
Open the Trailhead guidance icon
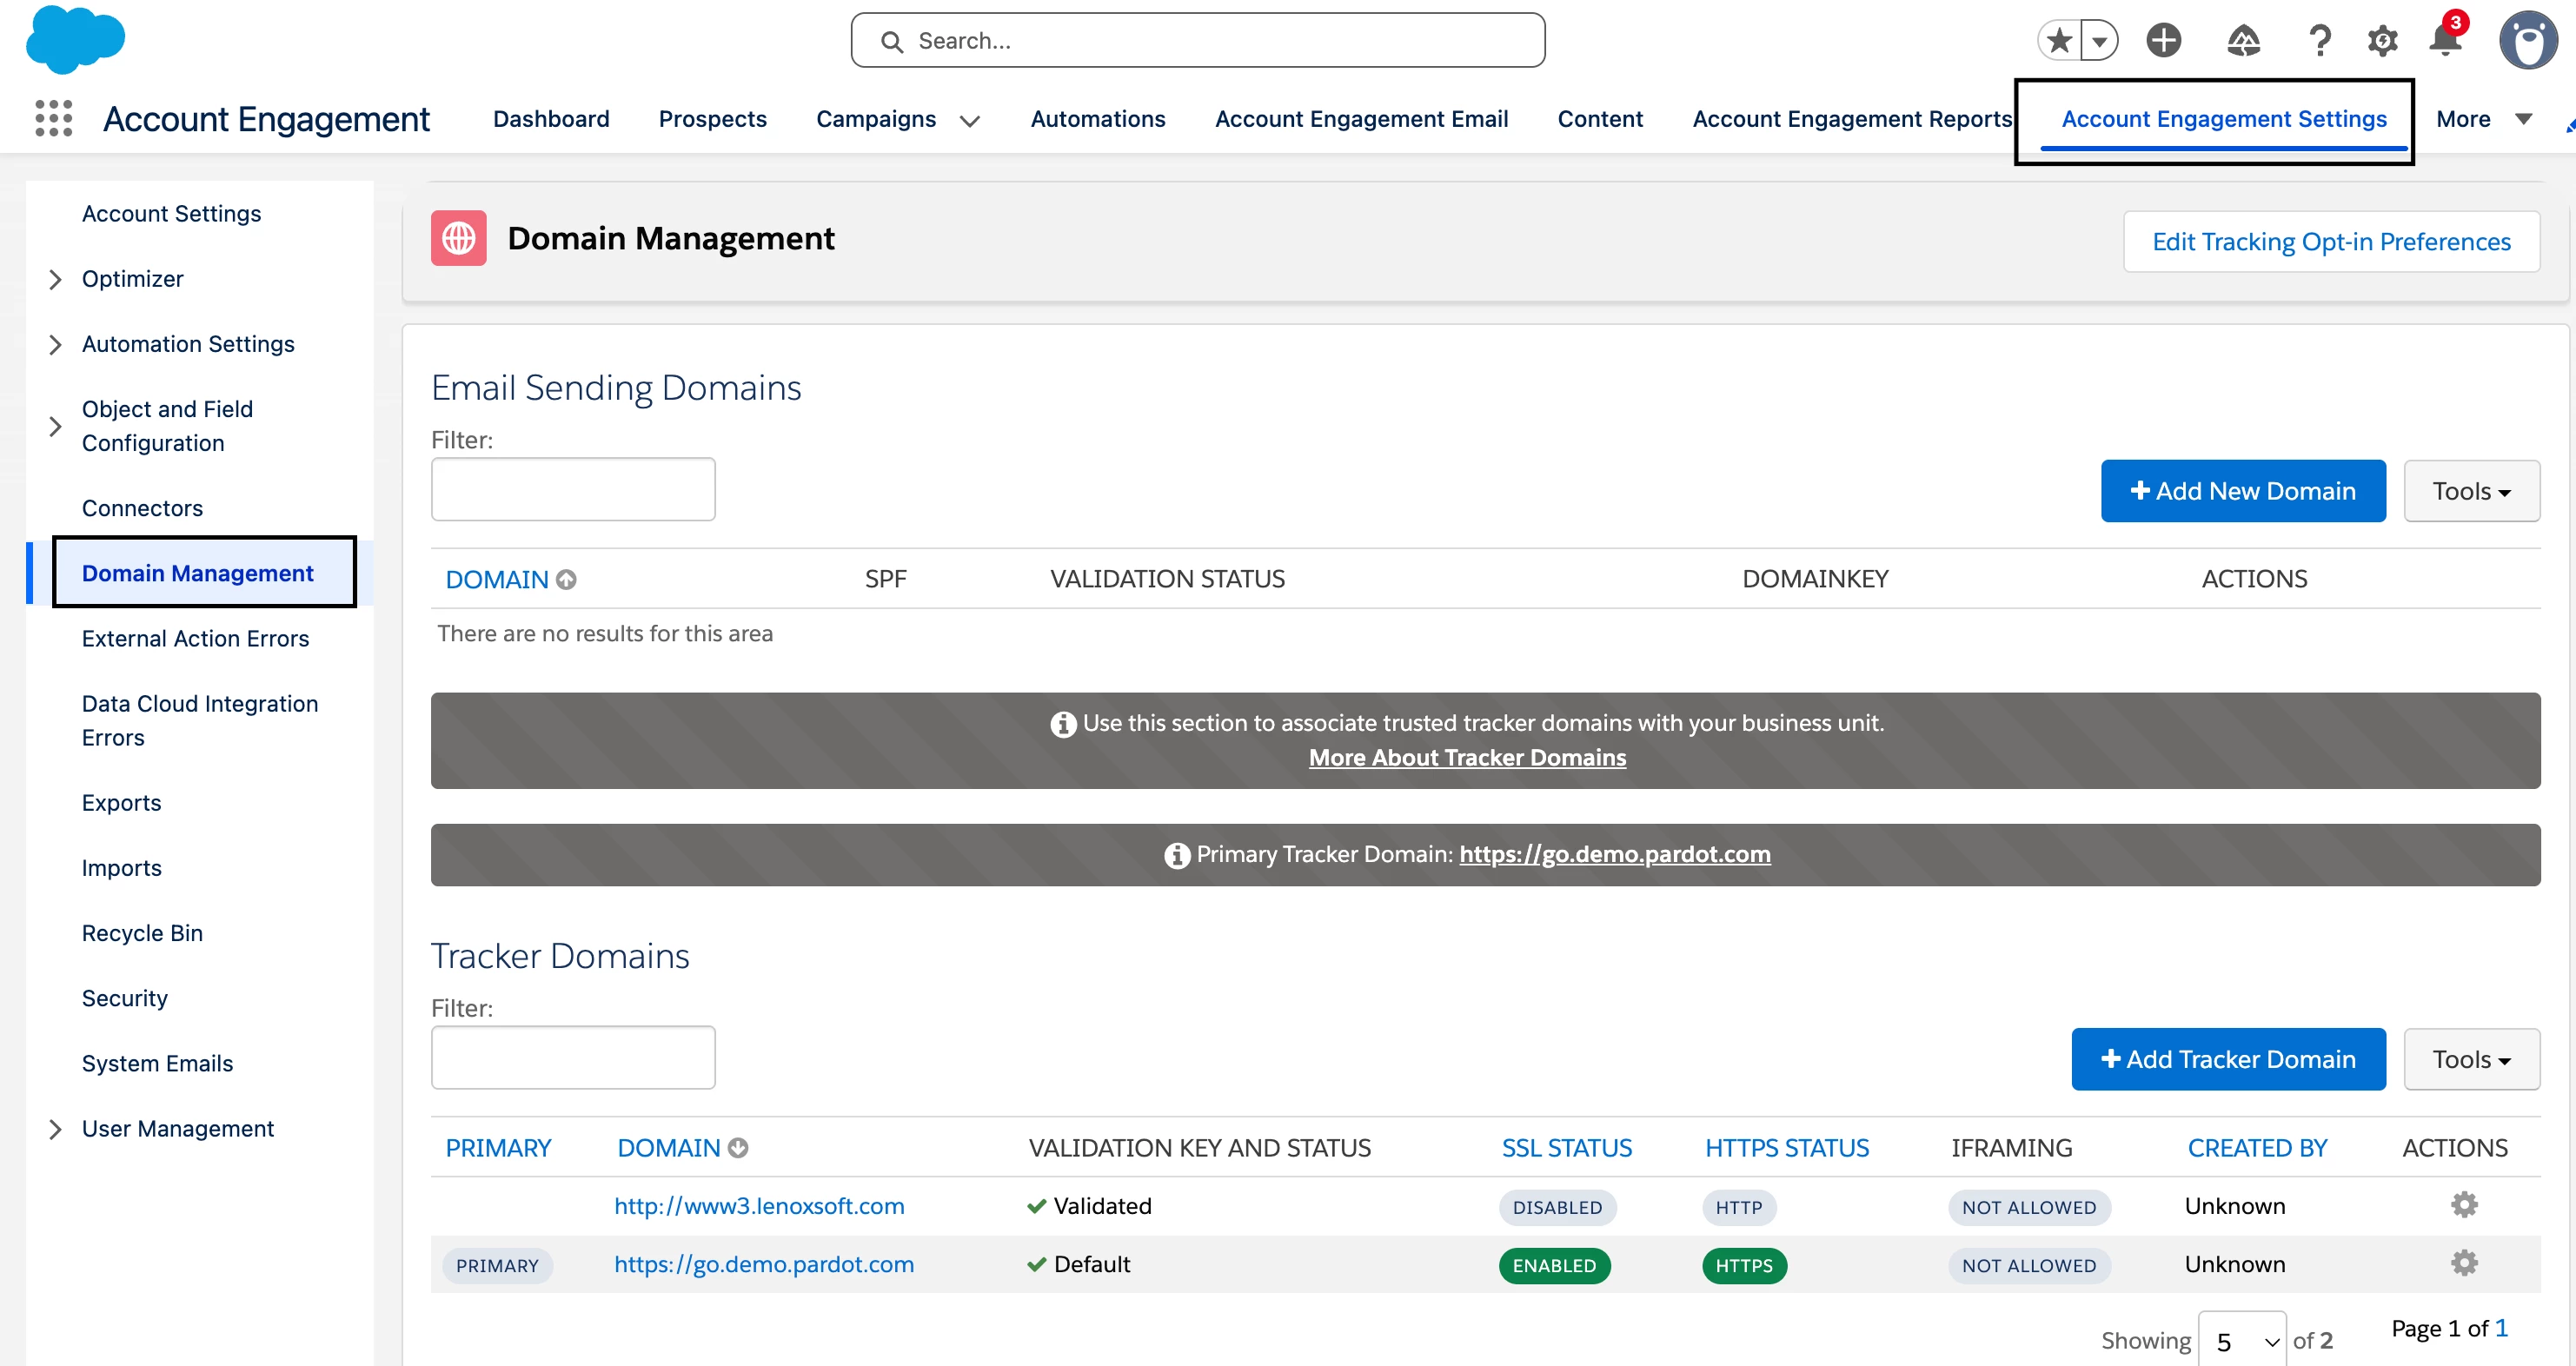(2243, 40)
